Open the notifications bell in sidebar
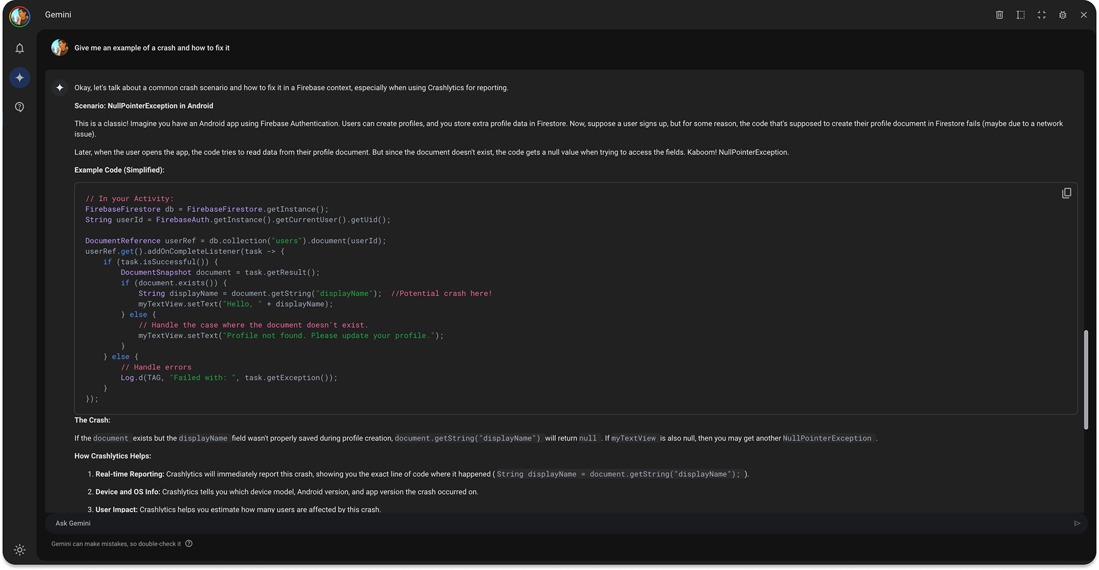This screenshot has height=570, width=1099. pyautogui.click(x=19, y=49)
